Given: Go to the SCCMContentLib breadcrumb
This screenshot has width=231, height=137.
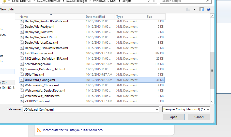Looking at the screenshot, I should tap(49, 1).
